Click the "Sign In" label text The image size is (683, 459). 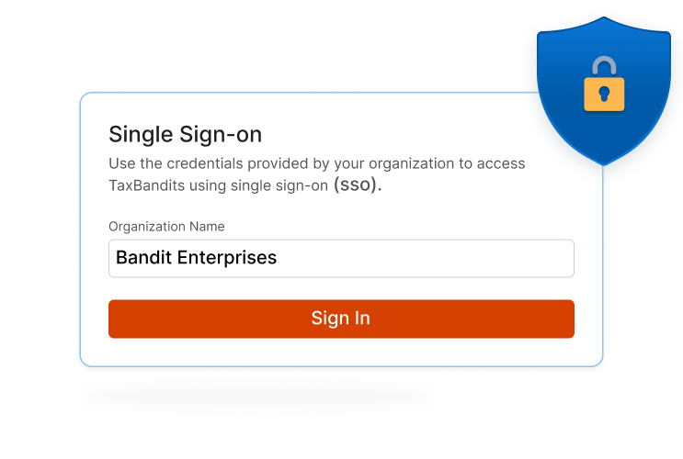[340, 319]
